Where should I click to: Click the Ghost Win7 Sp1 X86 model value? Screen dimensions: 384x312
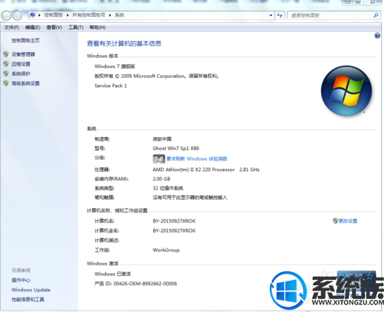click(x=176, y=148)
